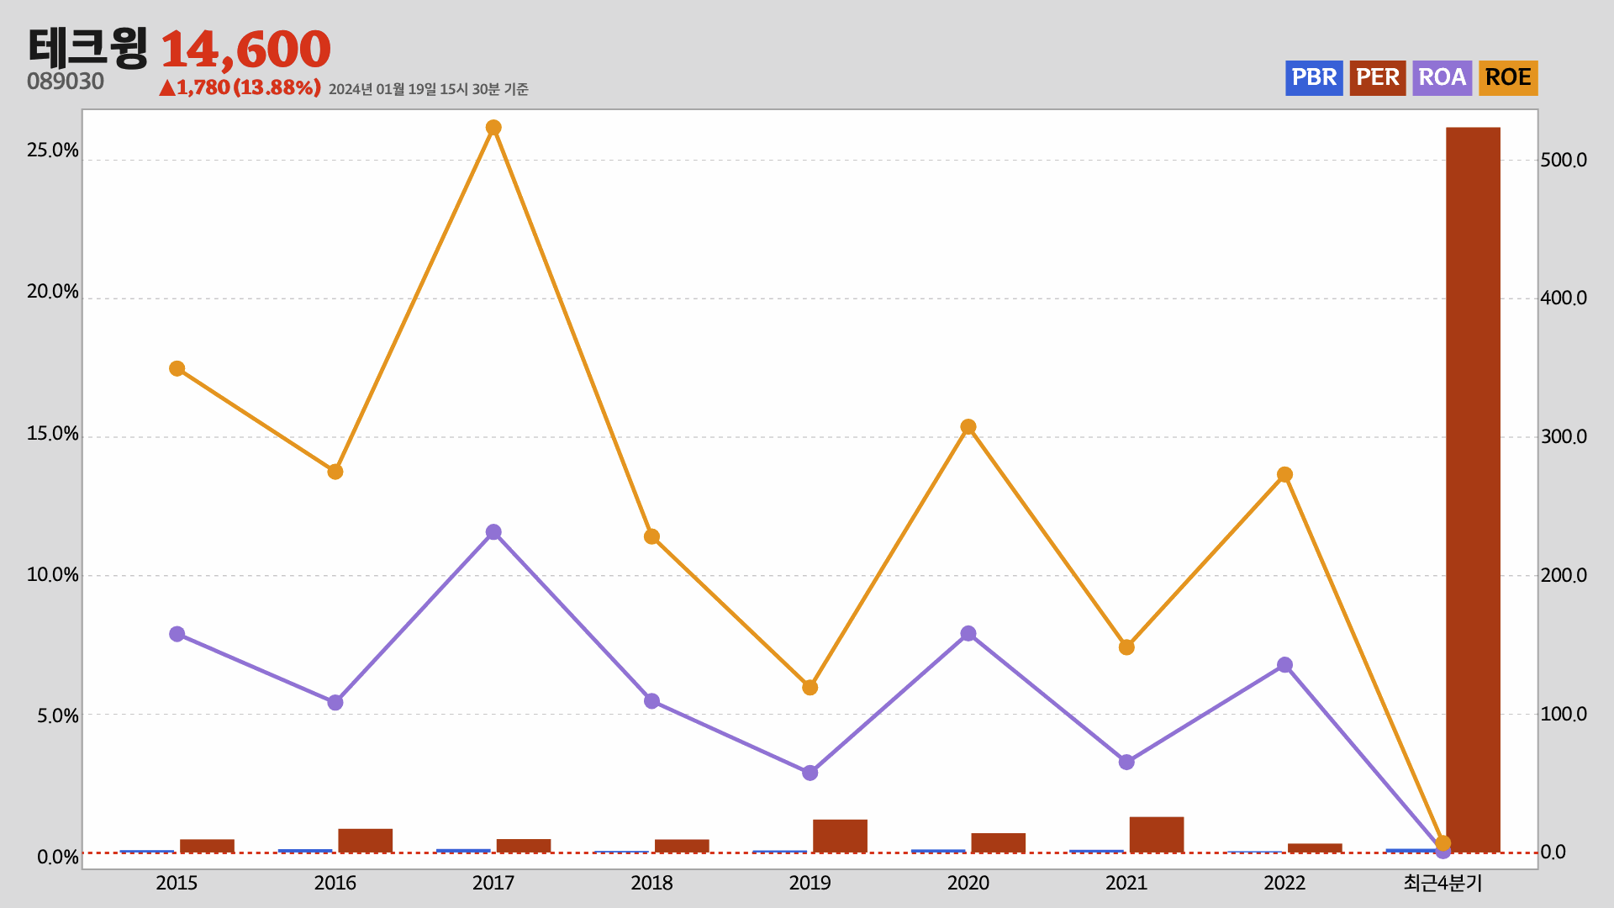Click the 10.0% left axis label
Viewport: 1614px width, 908px height.
tap(53, 575)
